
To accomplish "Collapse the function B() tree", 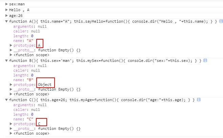I will pos(6,61).
